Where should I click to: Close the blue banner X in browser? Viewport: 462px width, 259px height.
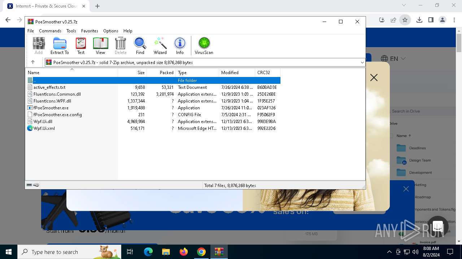[406, 189]
